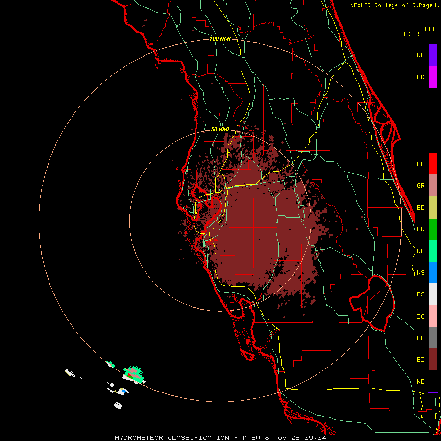Click the dusty pink GR legend swatch
Image resolution: width=441 pixels, height=441 pixels.
tap(433, 186)
